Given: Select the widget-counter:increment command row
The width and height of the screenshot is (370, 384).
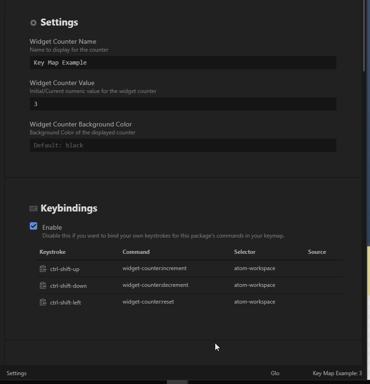Looking at the screenshot, I should tap(190, 268).
